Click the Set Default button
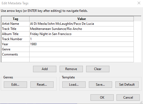Image resolution: width=143 pixels, height=104 pixels. point(127,85)
